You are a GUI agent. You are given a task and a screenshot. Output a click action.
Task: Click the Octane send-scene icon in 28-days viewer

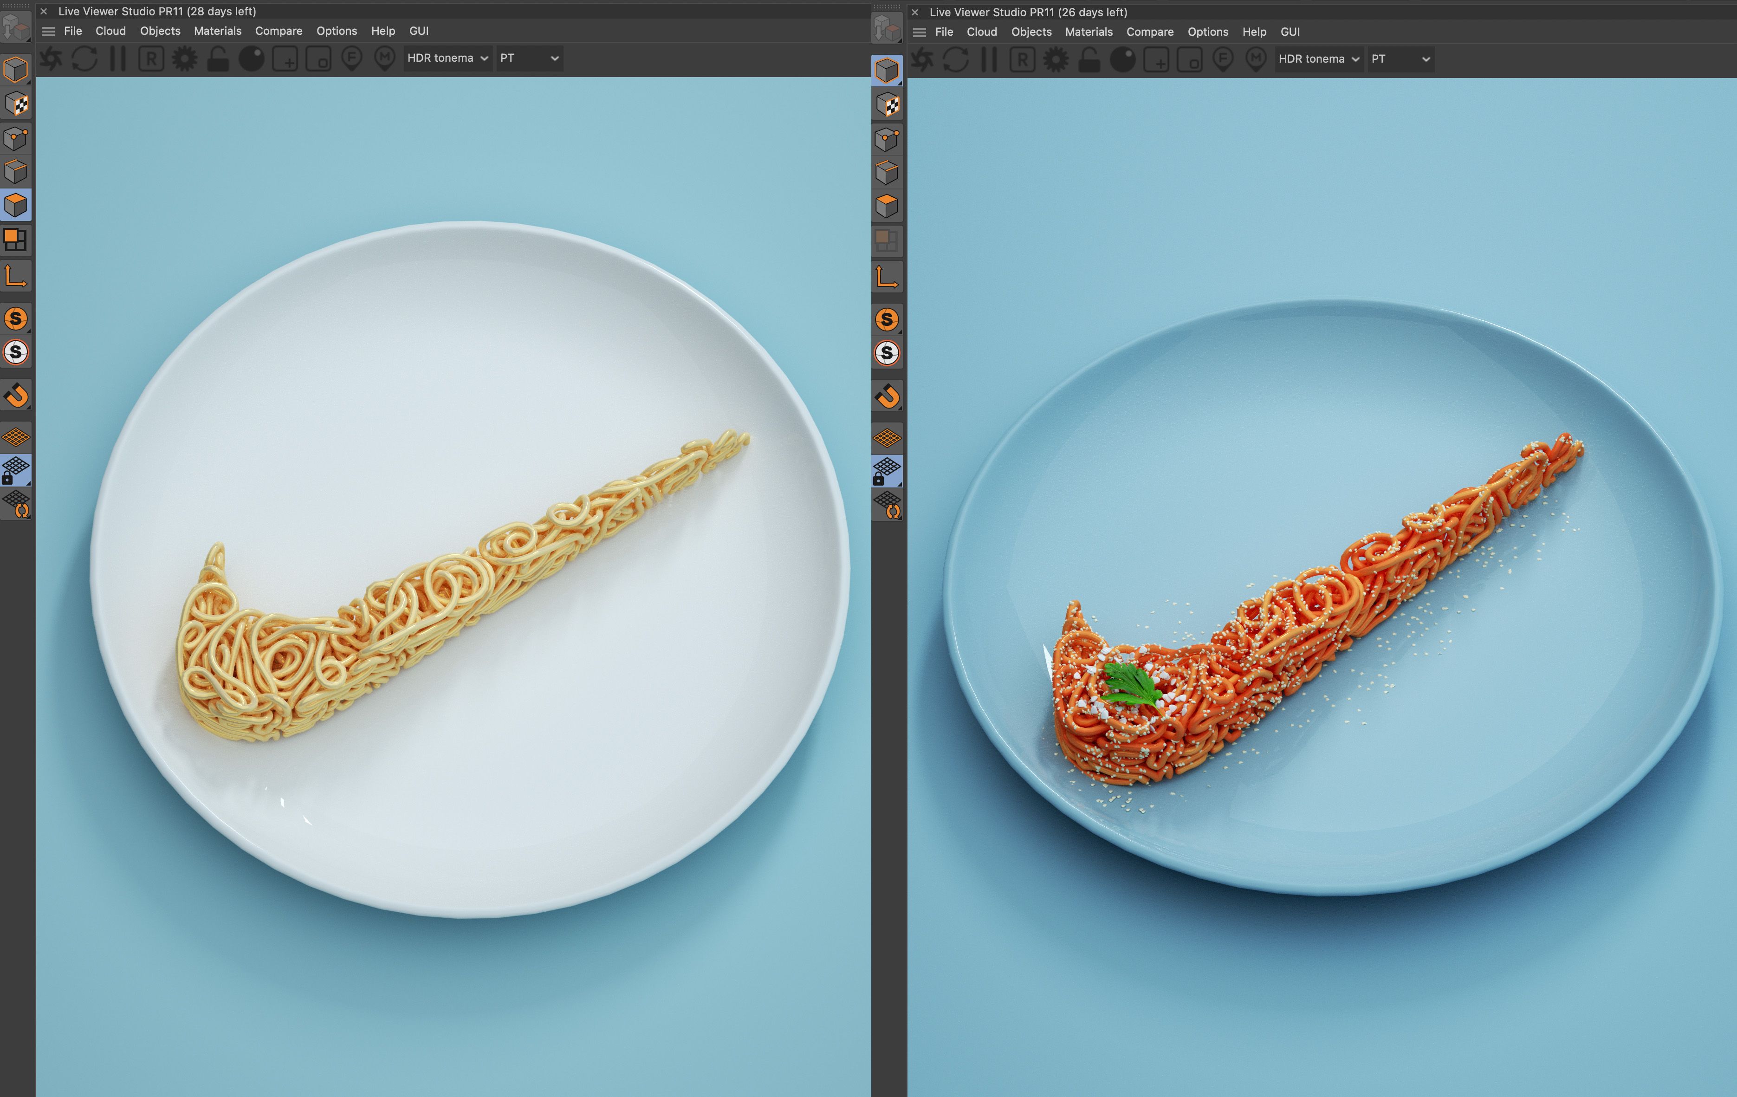click(51, 58)
